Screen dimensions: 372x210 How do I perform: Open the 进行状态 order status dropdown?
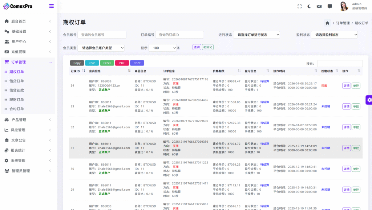256,35
